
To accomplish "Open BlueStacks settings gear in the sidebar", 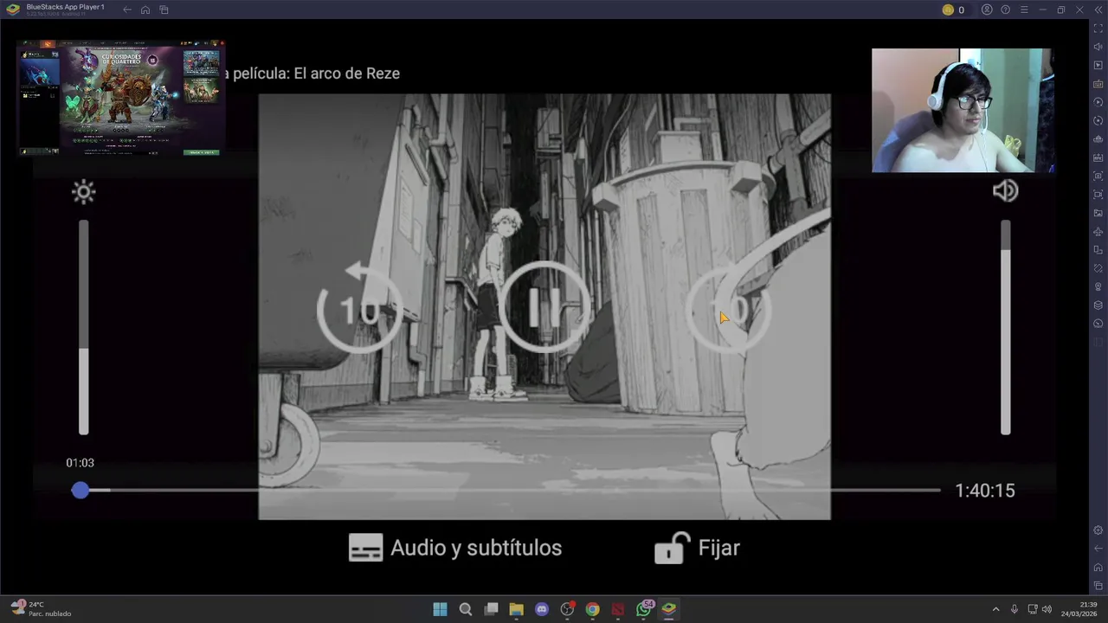I will click(1098, 530).
